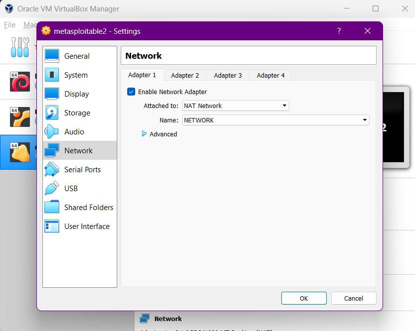The height and width of the screenshot is (331, 415).
Task: Open the Attached to dropdown
Action: coord(235,106)
